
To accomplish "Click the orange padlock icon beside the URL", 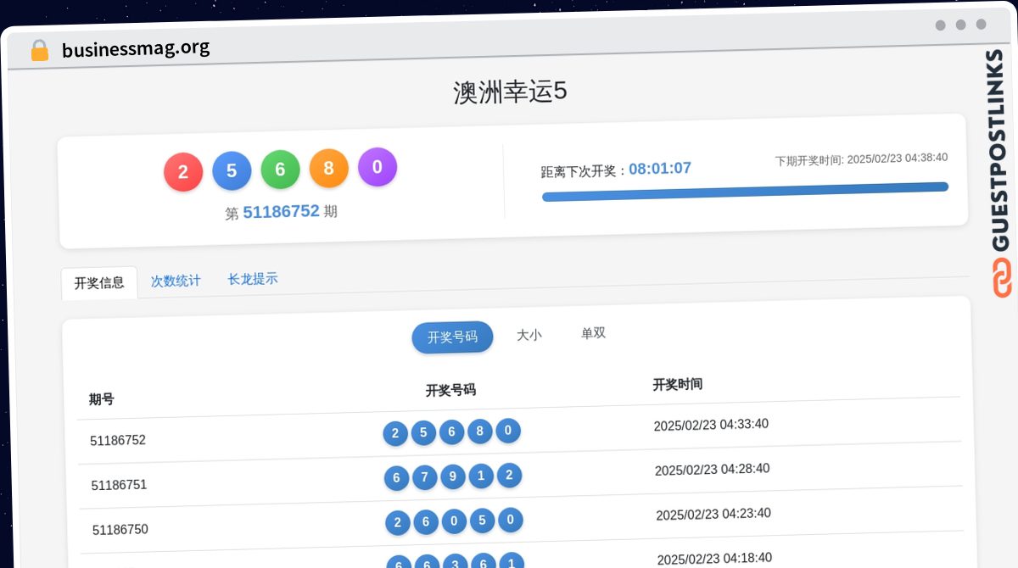I will tap(40, 50).
